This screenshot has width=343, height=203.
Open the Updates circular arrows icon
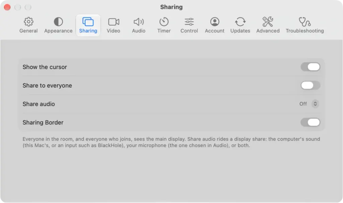[x=240, y=22]
